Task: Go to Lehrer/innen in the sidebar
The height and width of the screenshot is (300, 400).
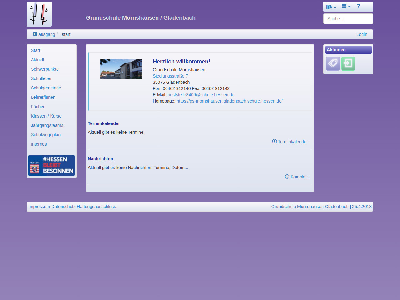Action: (x=43, y=97)
